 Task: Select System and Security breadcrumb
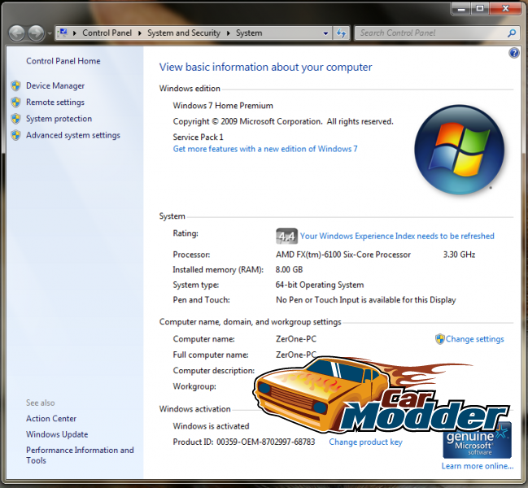184,33
